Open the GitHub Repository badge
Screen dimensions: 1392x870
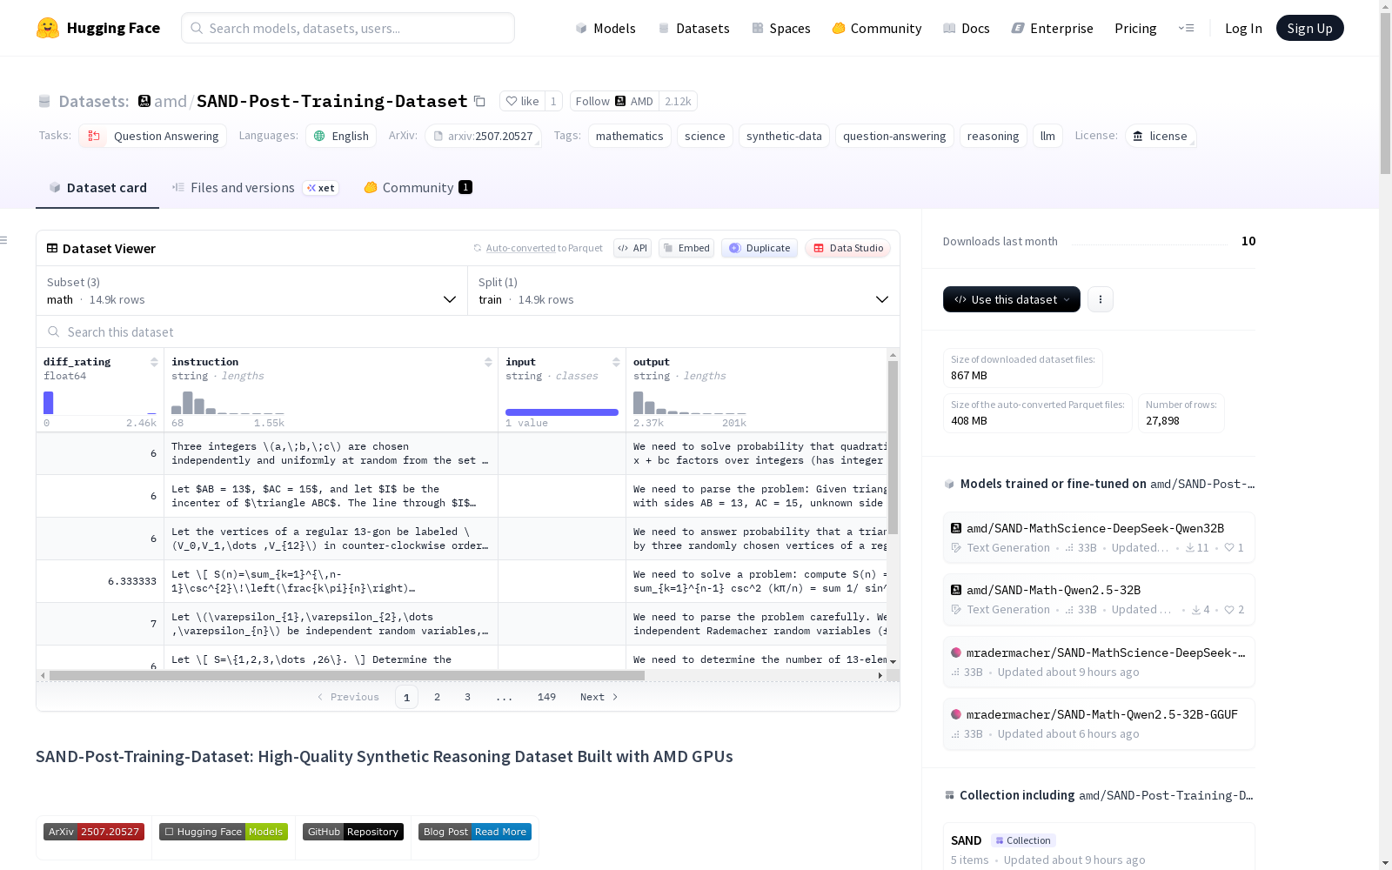[x=353, y=832]
